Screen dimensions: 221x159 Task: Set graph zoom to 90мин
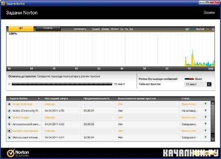coord(115,29)
